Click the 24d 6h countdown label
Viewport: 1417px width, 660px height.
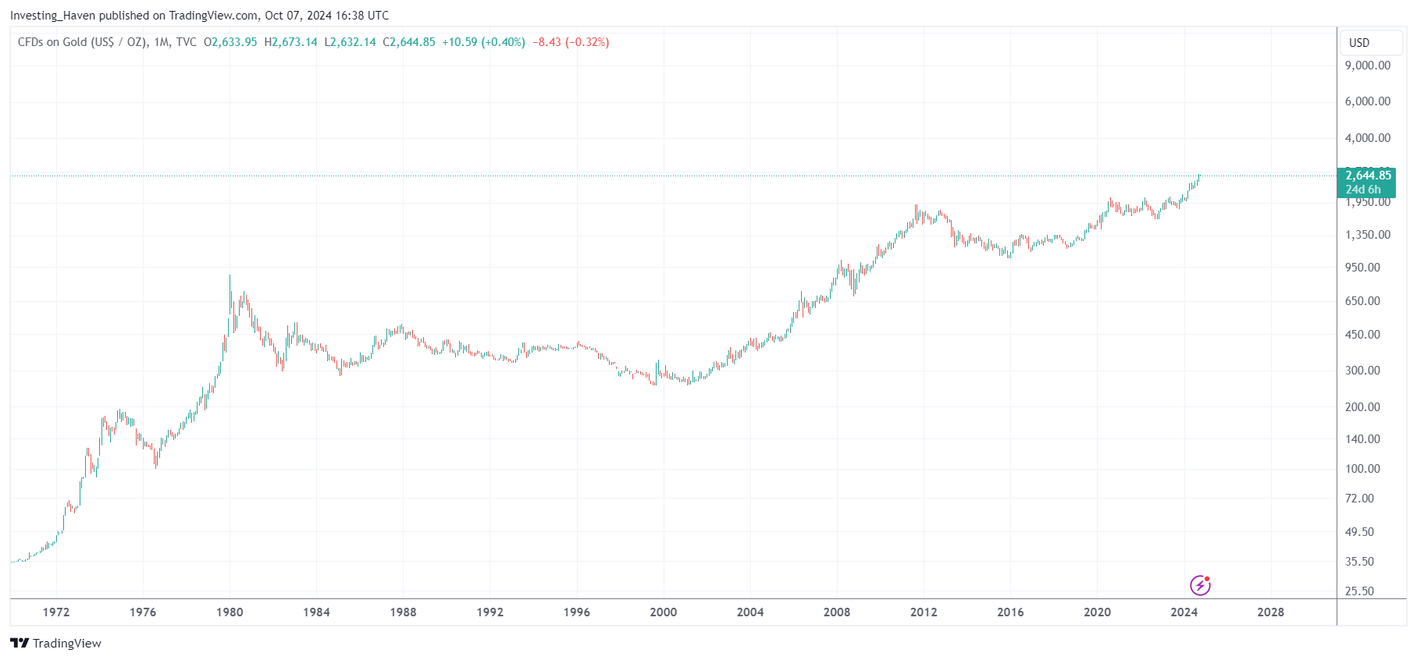[1363, 190]
